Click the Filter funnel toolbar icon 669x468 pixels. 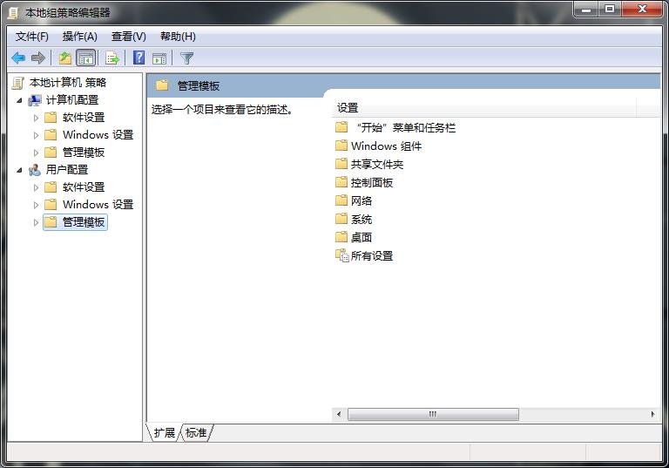[x=187, y=58]
